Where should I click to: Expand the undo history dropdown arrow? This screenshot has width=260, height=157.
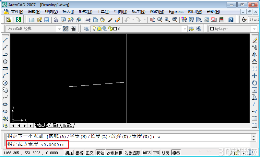point(133,20)
